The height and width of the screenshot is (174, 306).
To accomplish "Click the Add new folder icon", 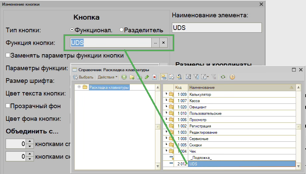I will tap(132, 77).
